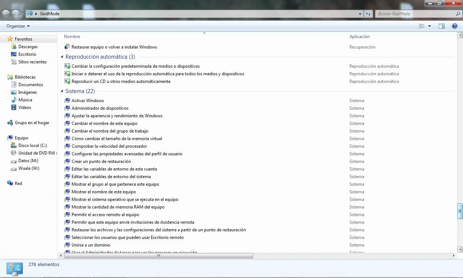Click the vertical scrollbar down arrow
The width and height of the screenshot is (463, 278).
(x=460, y=249)
